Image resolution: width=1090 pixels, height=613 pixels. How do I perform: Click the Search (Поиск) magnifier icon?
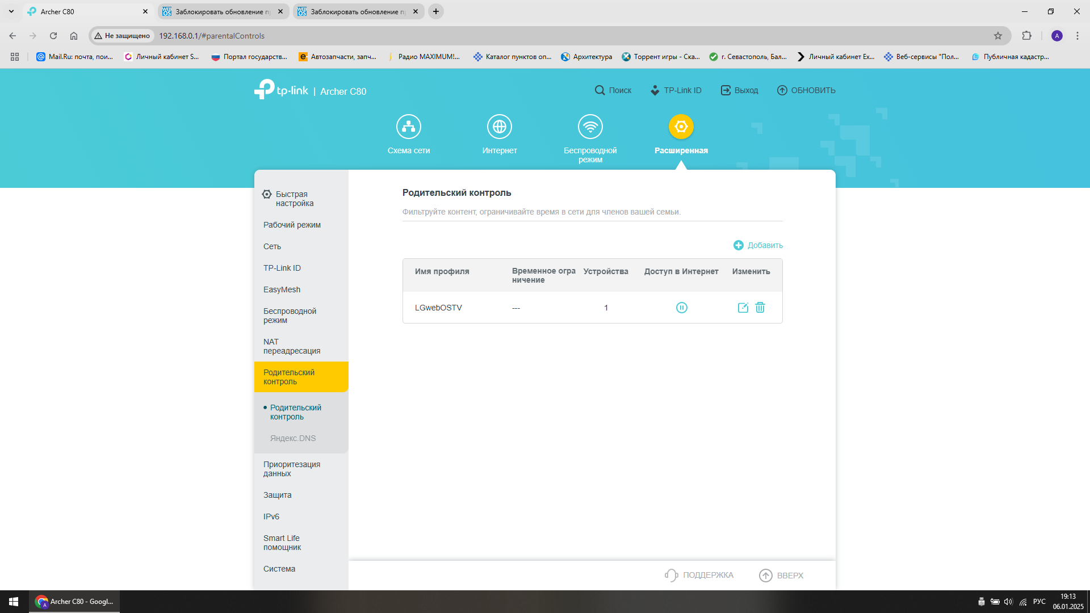click(x=599, y=90)
